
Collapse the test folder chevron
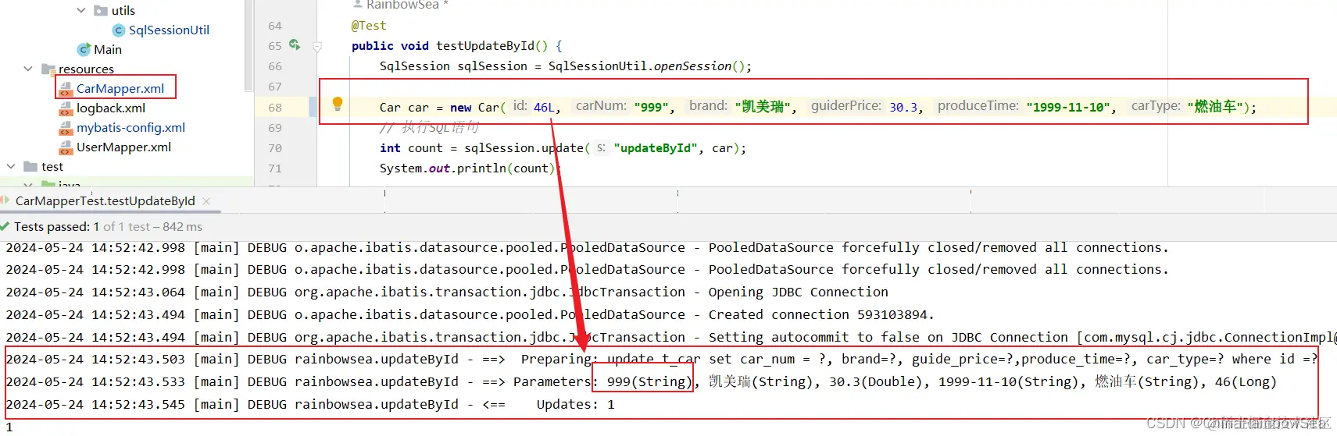tap(11, 166)
